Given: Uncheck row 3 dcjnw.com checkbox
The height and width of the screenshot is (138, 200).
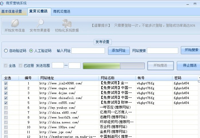Looking at the screenshot, I should 6,93.
